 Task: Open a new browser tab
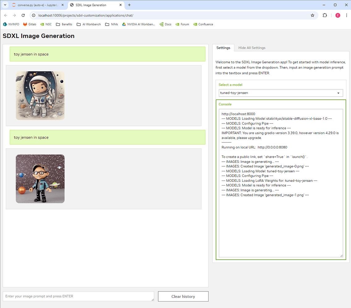[129, 5]
